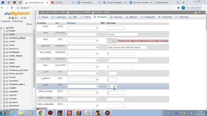Screen dimensions: 207x116
Task: Open the Chrome profile button
Action: tap(192, 8)
